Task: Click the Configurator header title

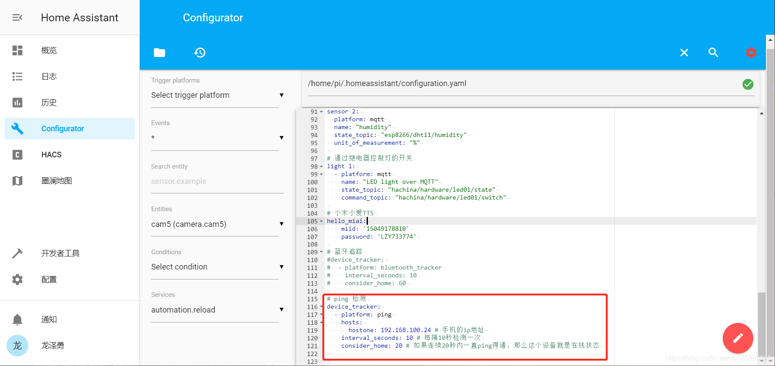Action: coord(213,17)
